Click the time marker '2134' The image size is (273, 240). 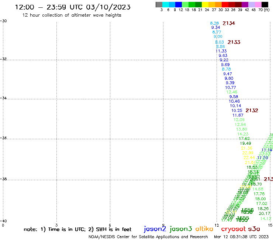click(x=229, y=23)
